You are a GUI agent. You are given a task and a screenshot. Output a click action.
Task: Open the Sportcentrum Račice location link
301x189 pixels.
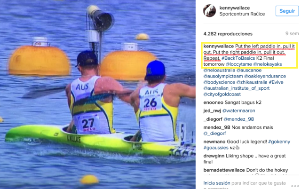[242, 14]
